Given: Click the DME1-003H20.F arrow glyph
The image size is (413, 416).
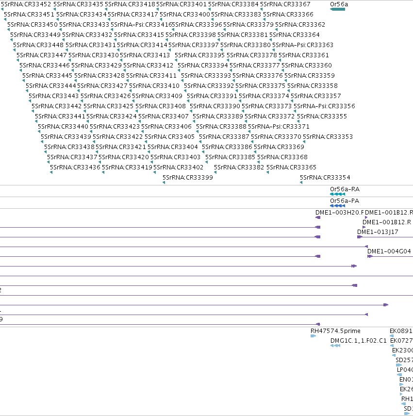Looking at the screenshot, I should click(318, 217).
